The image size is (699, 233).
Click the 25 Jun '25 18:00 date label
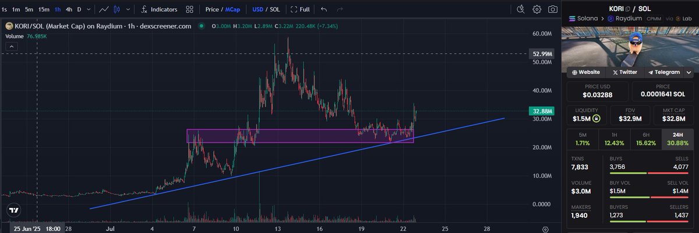(x=37, y=229)
